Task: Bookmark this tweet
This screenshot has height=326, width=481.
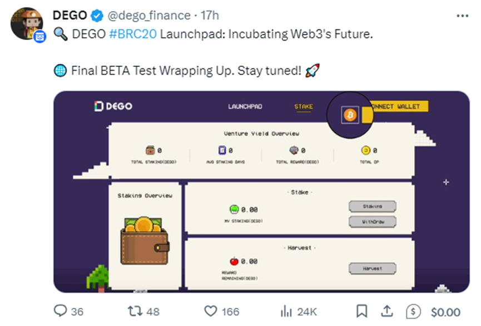Action: tap(361, 310)
